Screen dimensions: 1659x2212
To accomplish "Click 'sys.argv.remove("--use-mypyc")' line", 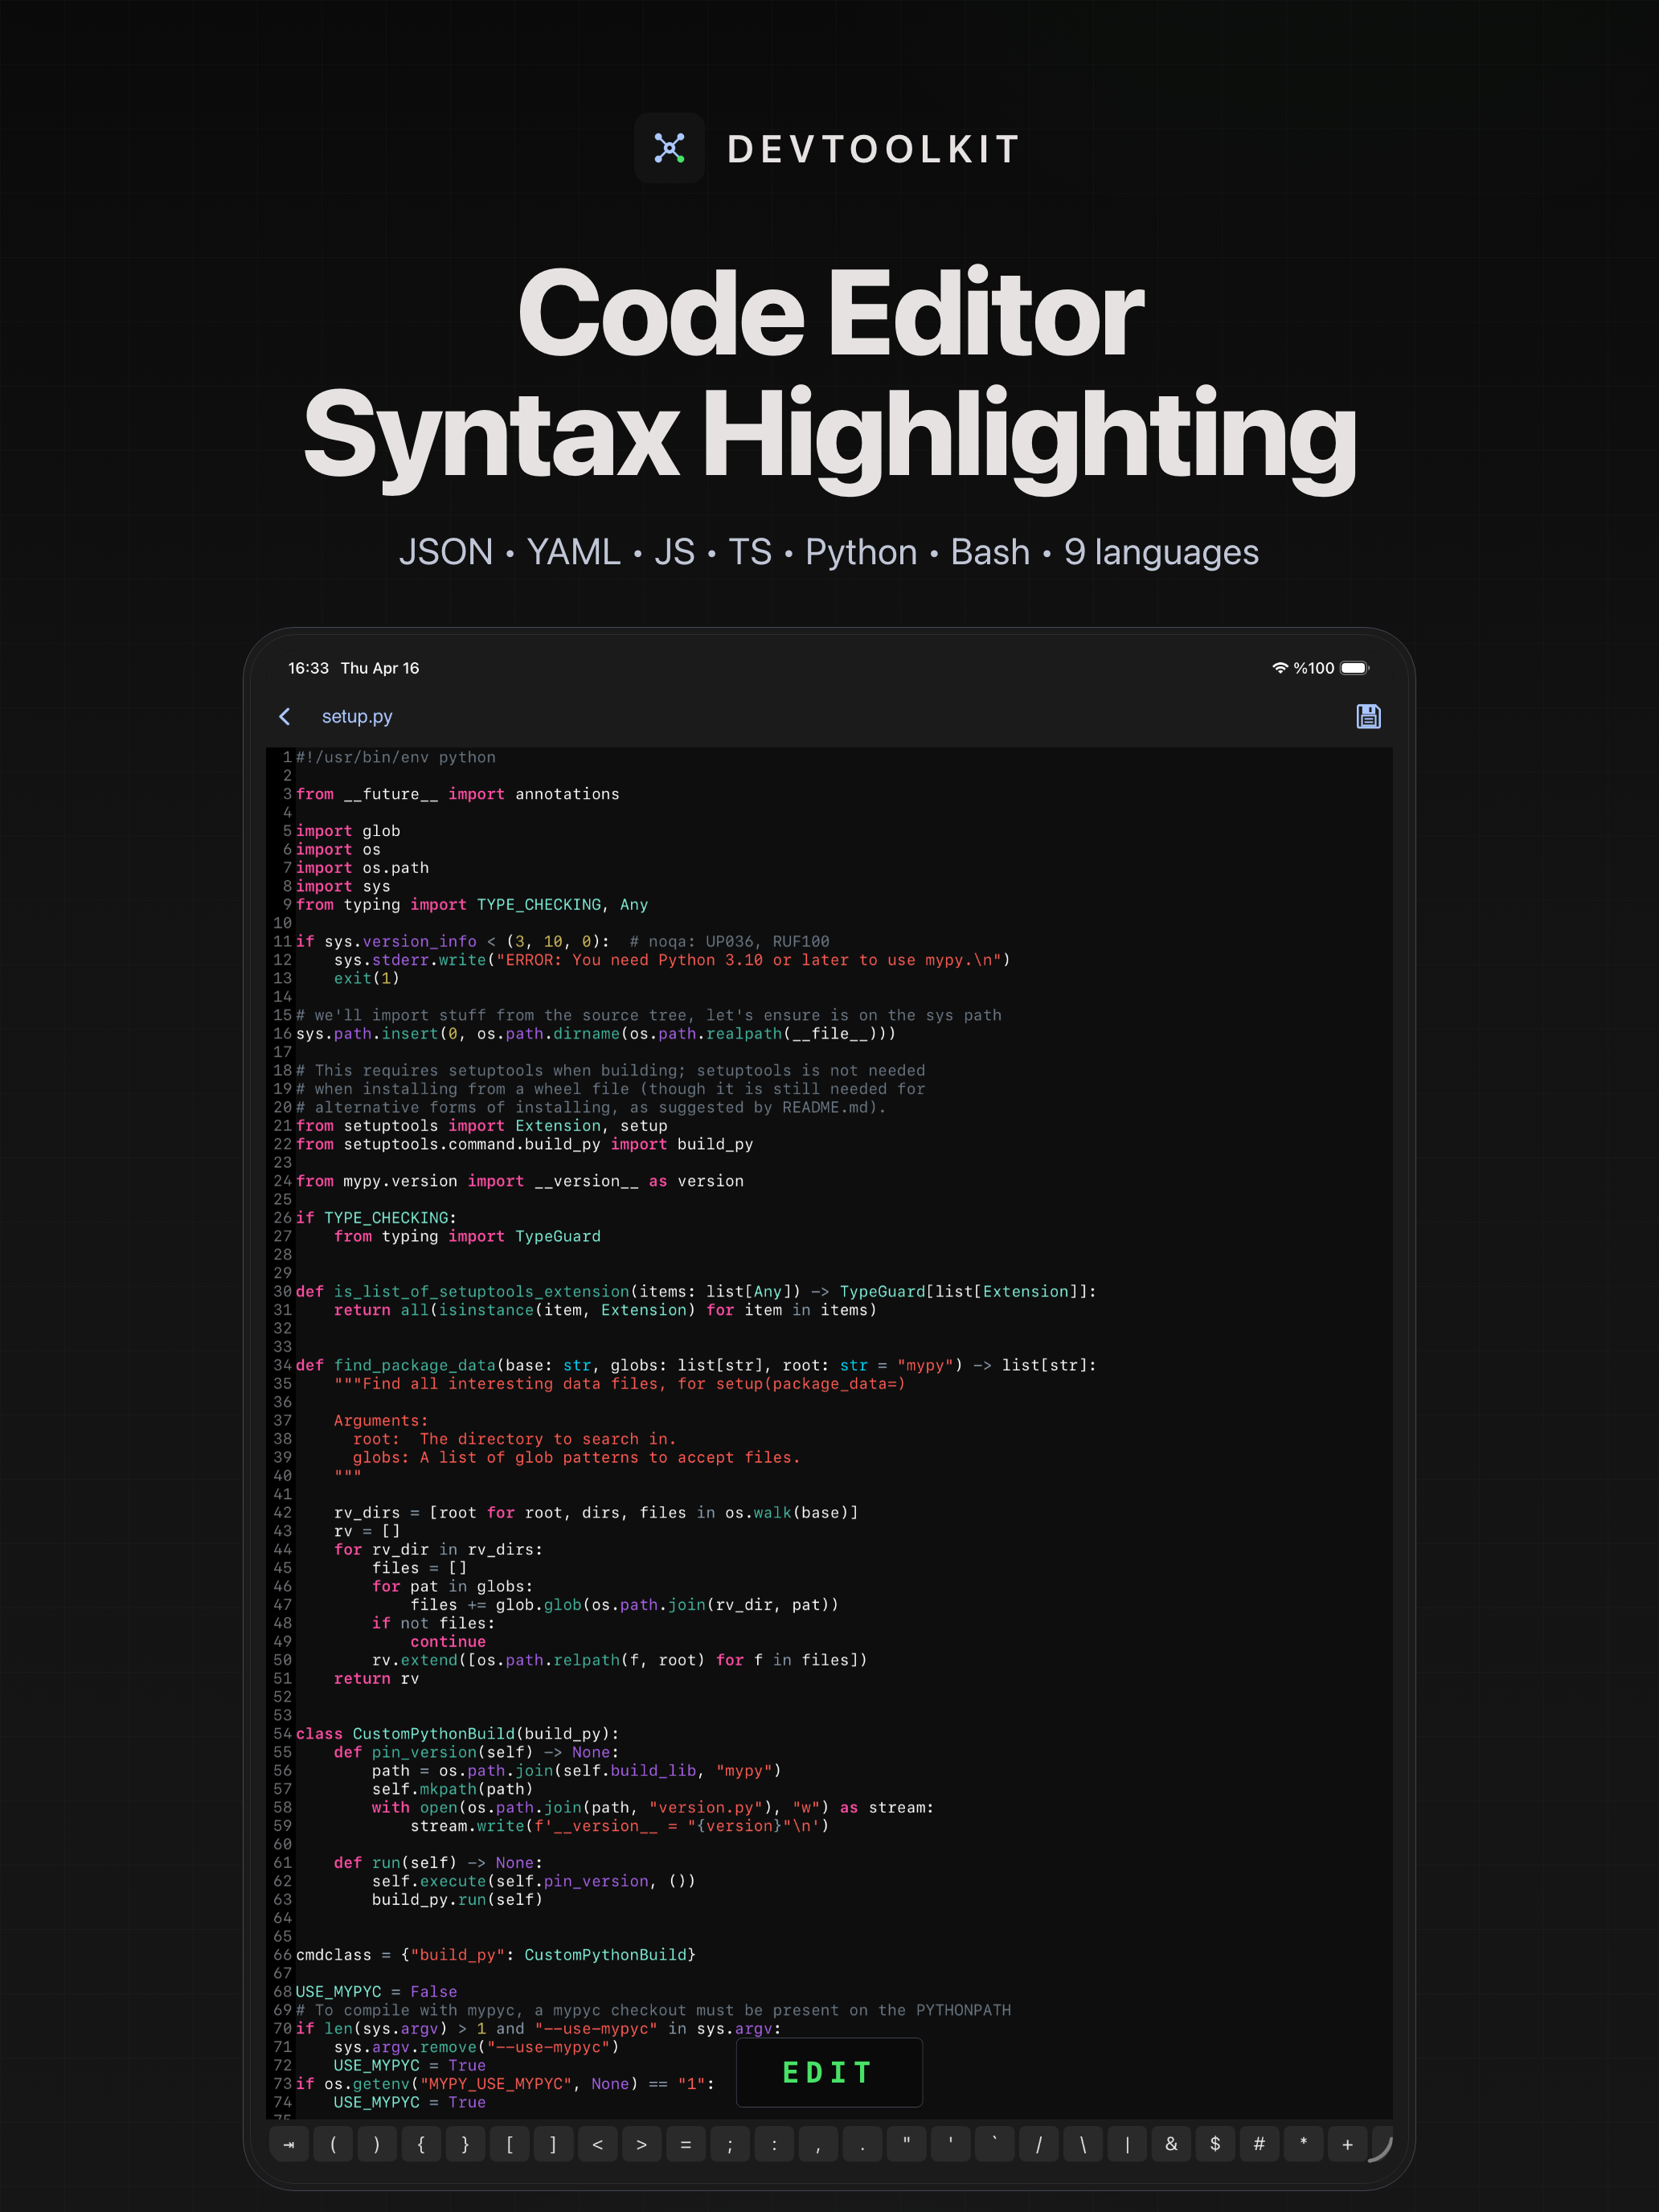I will [477, 2047].
